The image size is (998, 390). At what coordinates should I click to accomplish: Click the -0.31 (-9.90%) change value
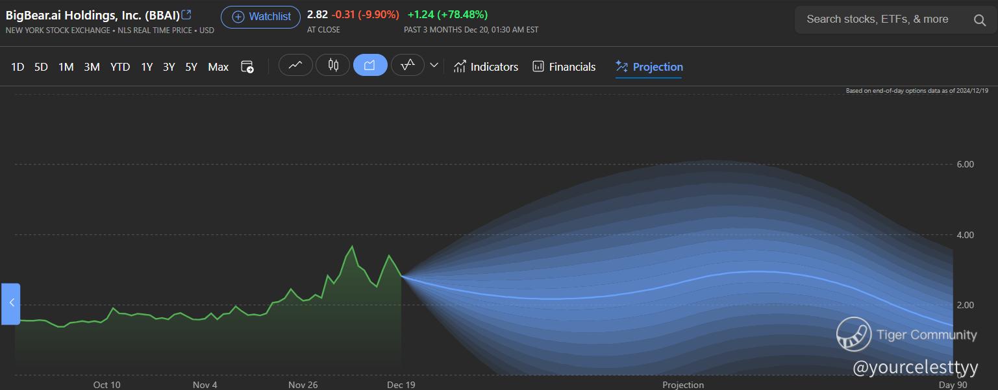coord(366,14)
